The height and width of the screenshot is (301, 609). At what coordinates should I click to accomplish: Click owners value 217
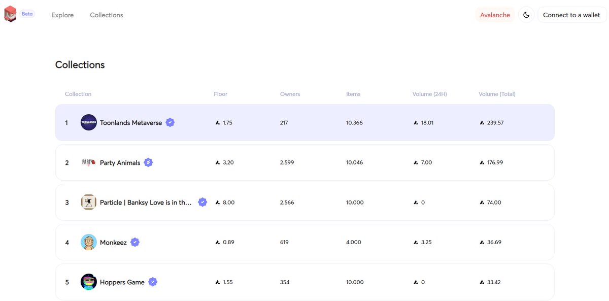(284, 123)
